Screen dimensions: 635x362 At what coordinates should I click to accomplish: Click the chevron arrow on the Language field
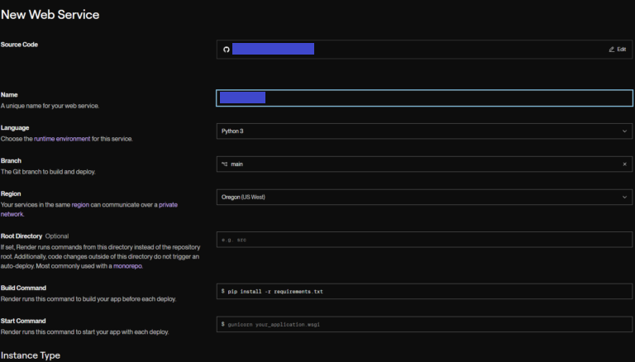[x=624, y=131]
